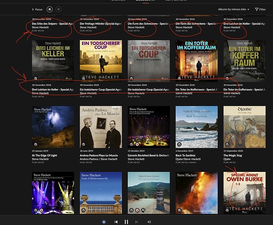This screenshot has height=225, width=273.
Task: Open the signal path star icon
Action: pyautogui.click(x=104, y=222)
